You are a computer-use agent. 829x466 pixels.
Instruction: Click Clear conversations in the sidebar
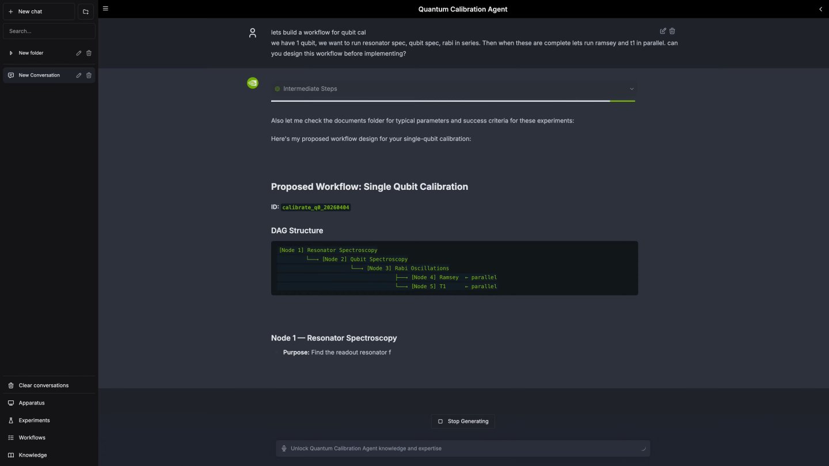(44, 385)
